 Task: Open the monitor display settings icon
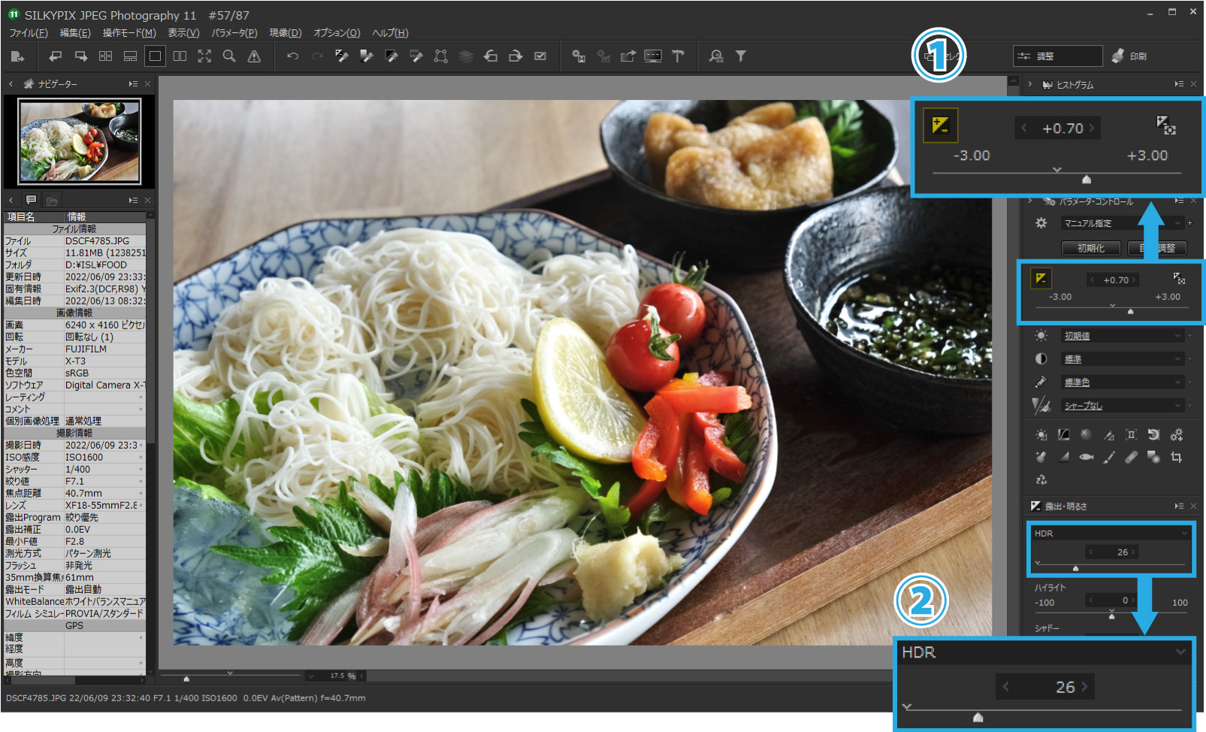[653, 56]
